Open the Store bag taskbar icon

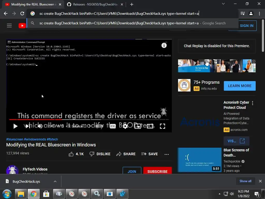coord(46,194)
